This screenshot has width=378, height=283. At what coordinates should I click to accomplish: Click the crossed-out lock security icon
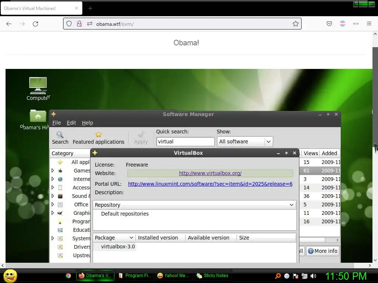[x=79, y=24]
